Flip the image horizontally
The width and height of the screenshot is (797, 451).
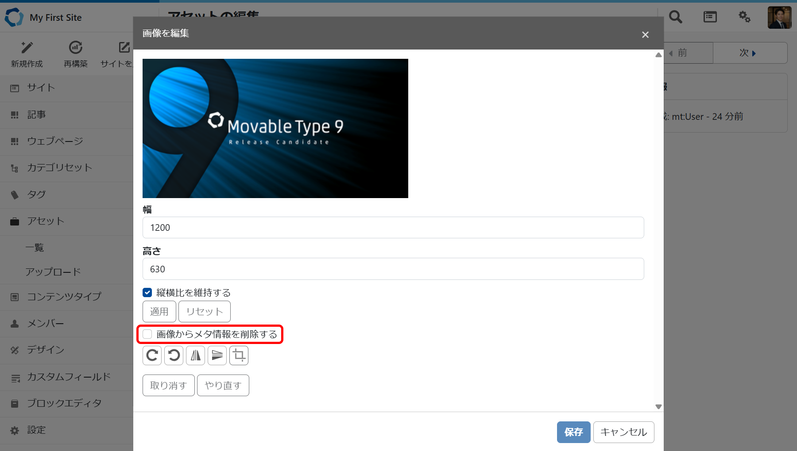click(x=195, y=355)
